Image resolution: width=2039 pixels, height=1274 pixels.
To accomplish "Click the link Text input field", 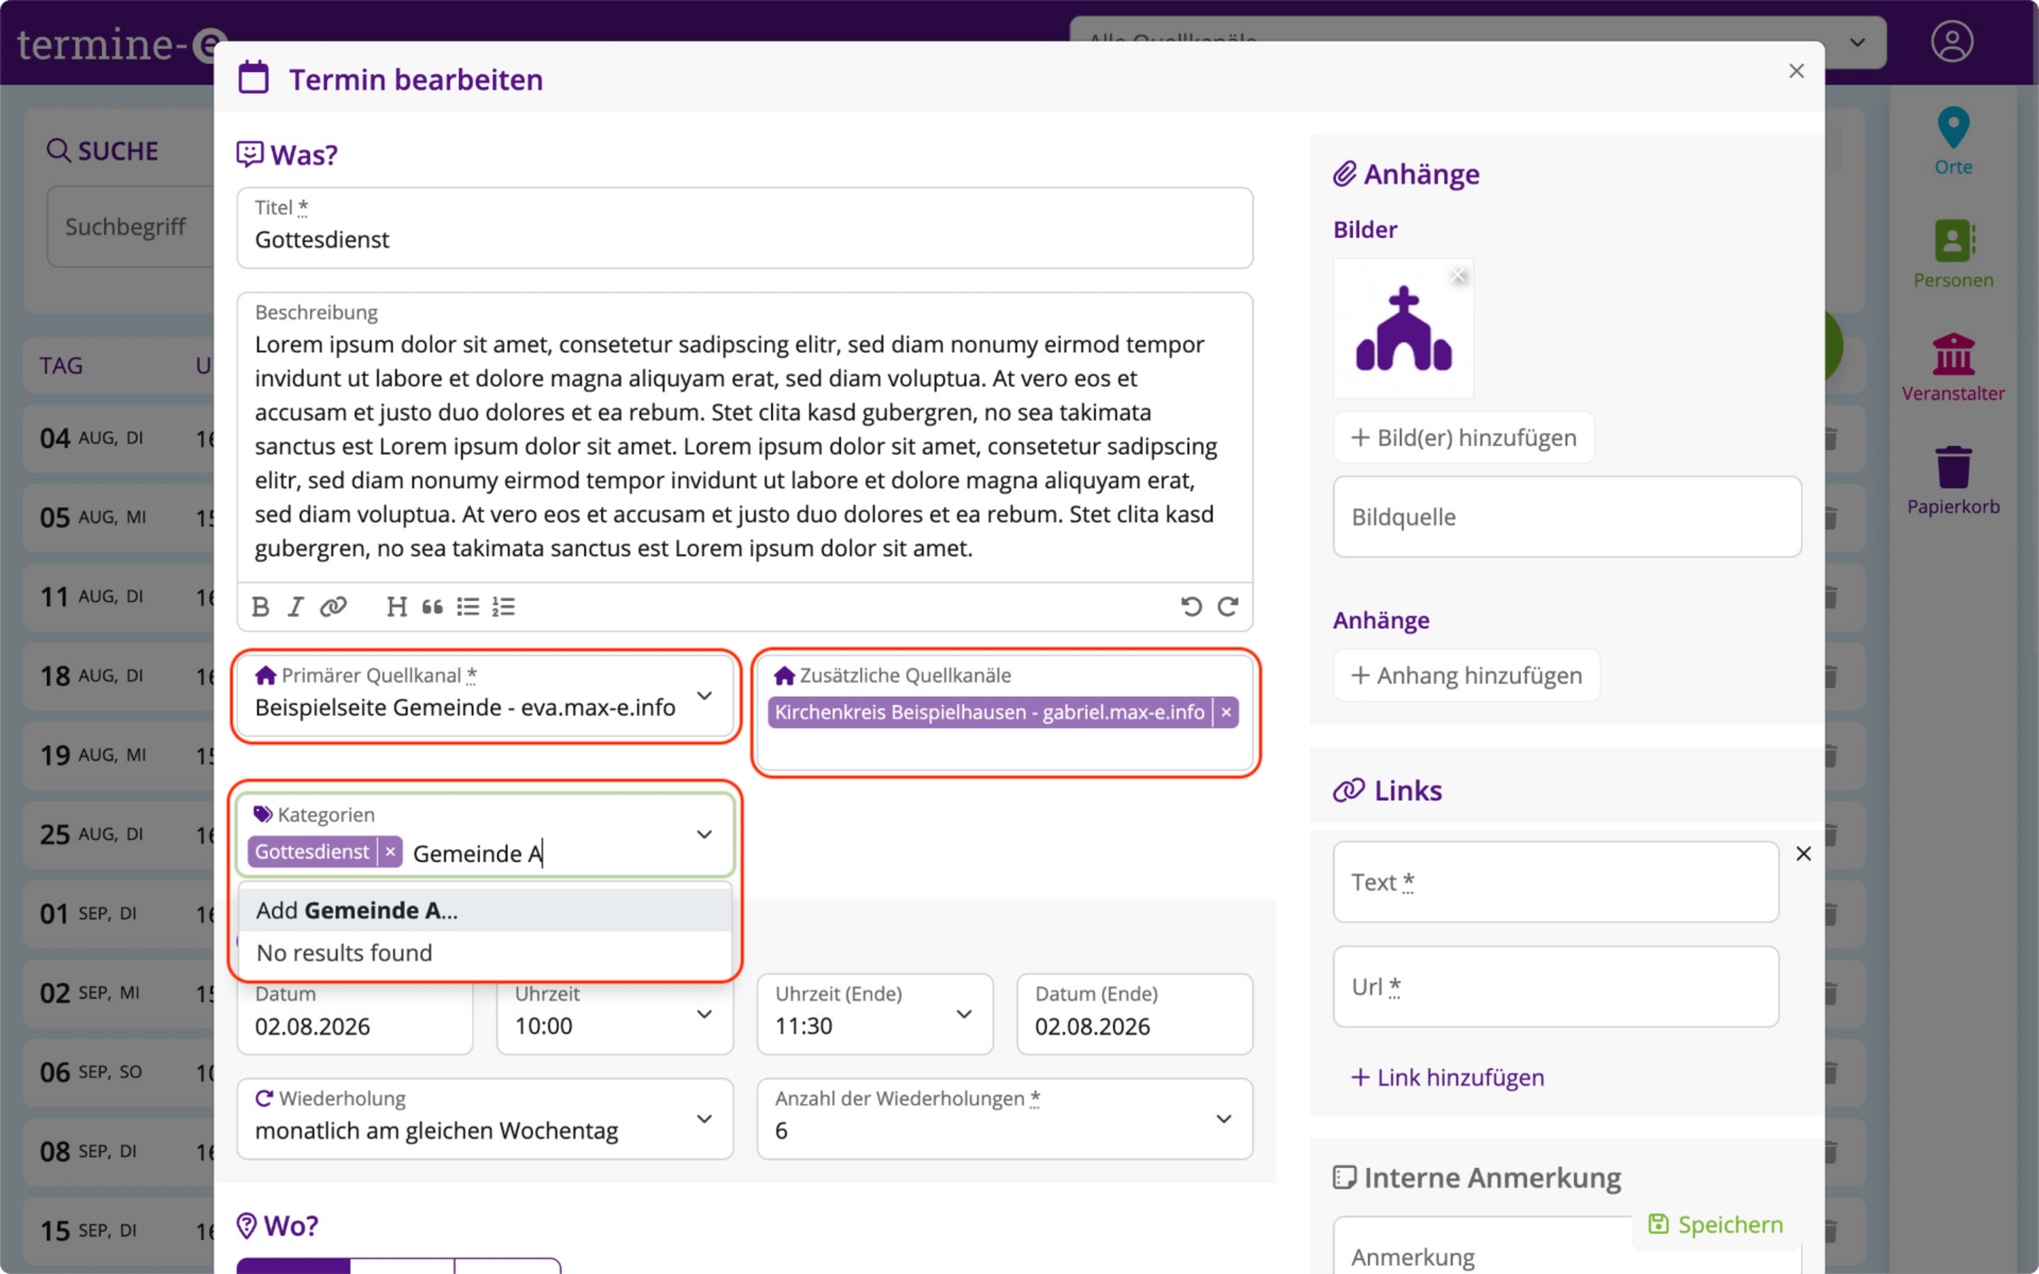I will pos(1555,882).
